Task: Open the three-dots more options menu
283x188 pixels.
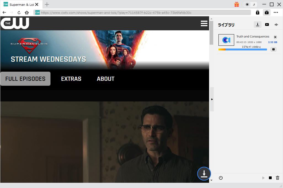Action: click(276, 12)
